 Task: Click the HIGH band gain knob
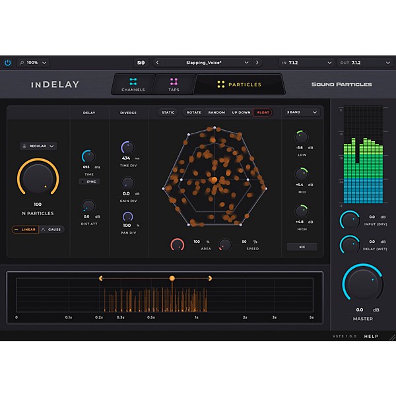[x=302, y=211]
